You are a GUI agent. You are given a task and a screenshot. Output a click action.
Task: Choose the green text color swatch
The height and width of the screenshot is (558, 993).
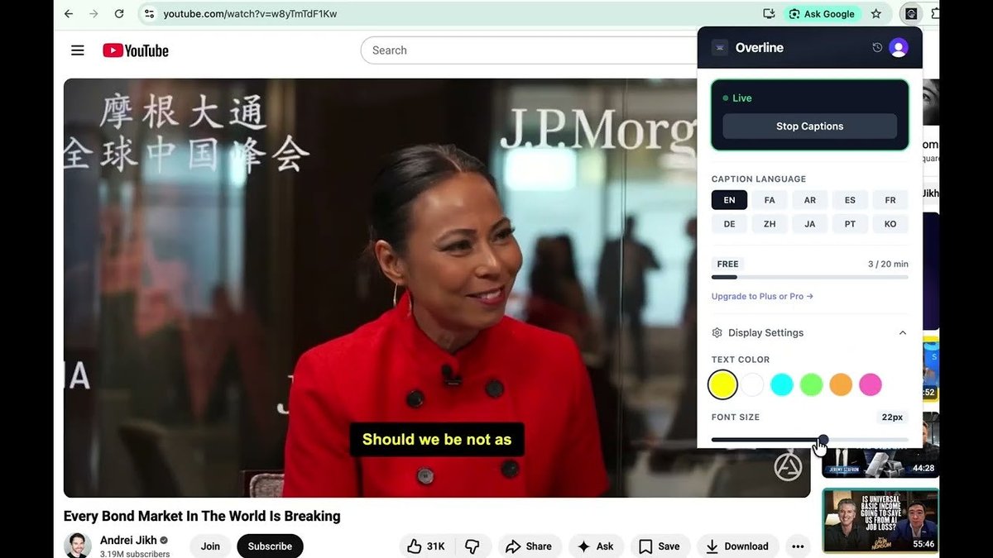[812, 384]
